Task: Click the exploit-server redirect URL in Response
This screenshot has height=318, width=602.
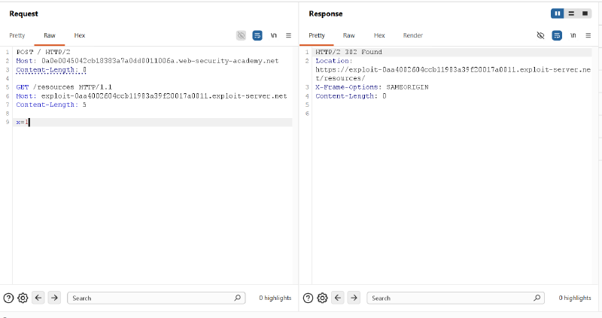Action: point(453,74)
